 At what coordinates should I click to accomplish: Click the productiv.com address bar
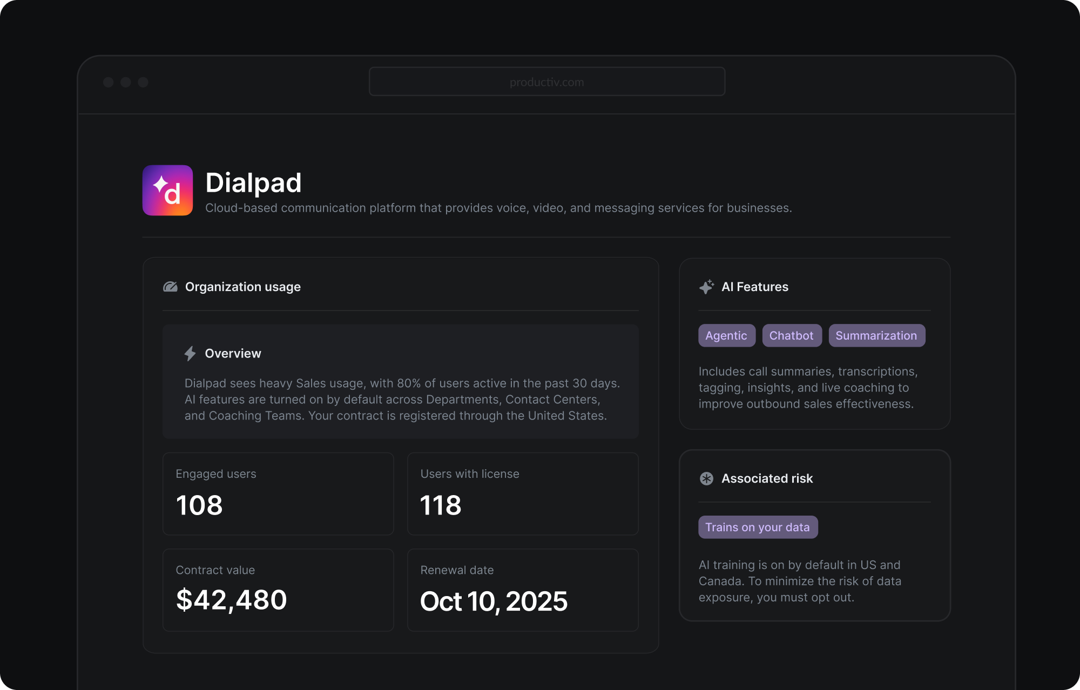(546, 82)
